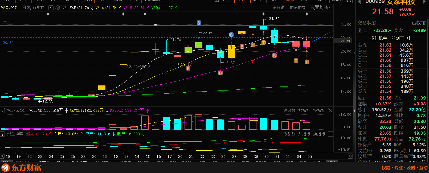Select the yellow limit-up candle near 14.00

(x=102, y=88)
